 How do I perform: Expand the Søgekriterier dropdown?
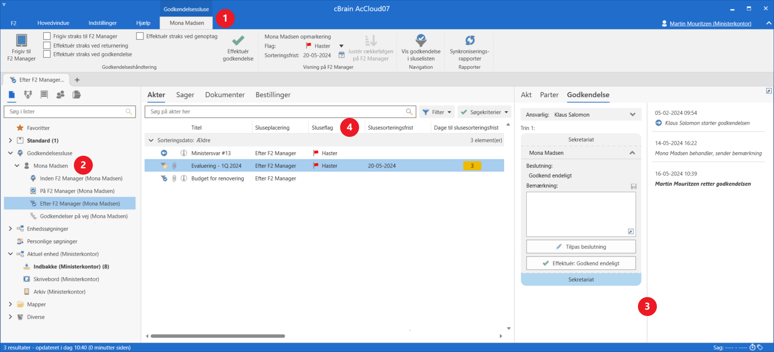[x=506, y=112]
